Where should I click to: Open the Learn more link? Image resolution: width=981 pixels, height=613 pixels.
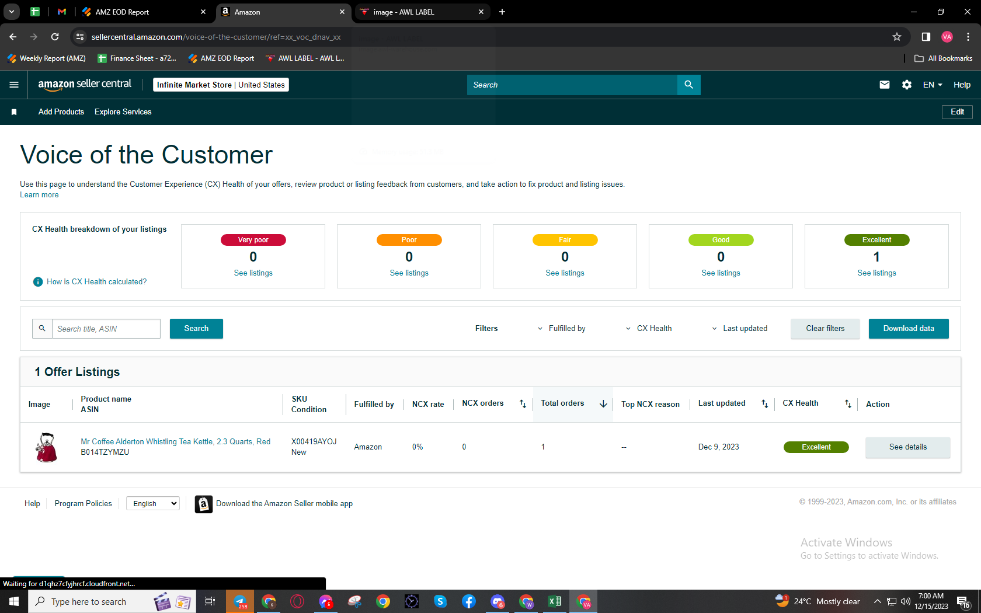click(39, 195)
